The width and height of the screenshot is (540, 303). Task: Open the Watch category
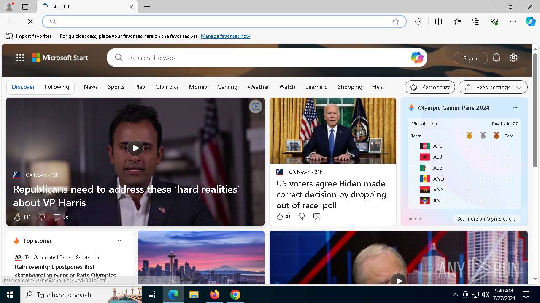point(287,87)
